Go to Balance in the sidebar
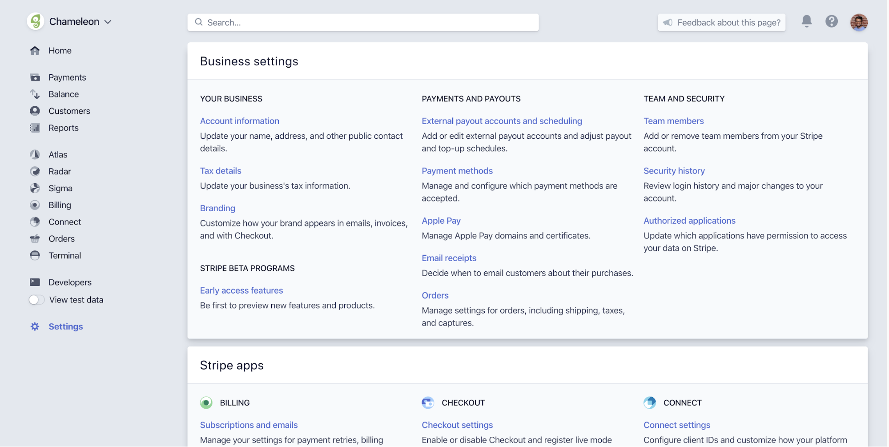Screen dimensions: 889x447 click(x=64, y=94)
